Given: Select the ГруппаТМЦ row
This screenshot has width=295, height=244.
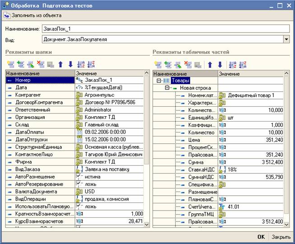Looking at the screenshot, I should (218, 214).
